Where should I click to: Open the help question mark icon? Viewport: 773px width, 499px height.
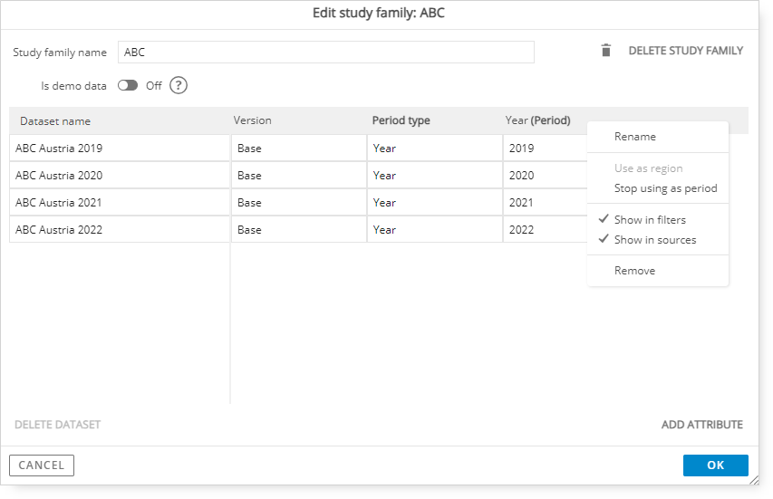coord(178,86)
